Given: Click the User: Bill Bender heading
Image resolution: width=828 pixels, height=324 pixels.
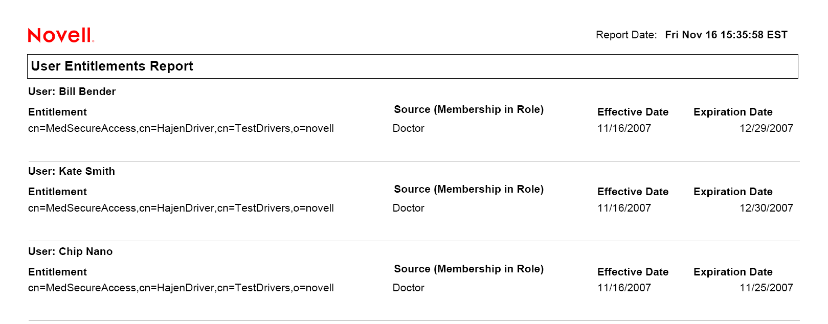Looking at the screenshot, I should point(72,91).
